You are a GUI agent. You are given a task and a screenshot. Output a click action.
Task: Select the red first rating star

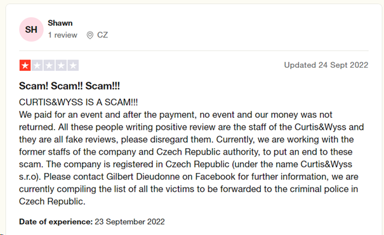25,65
